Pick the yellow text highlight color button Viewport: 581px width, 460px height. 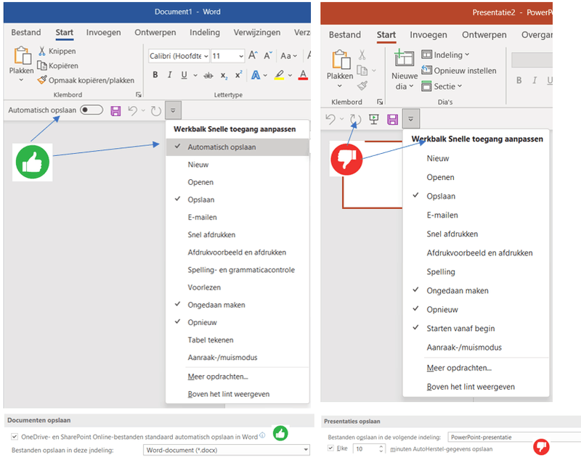(x=280, y=75)
